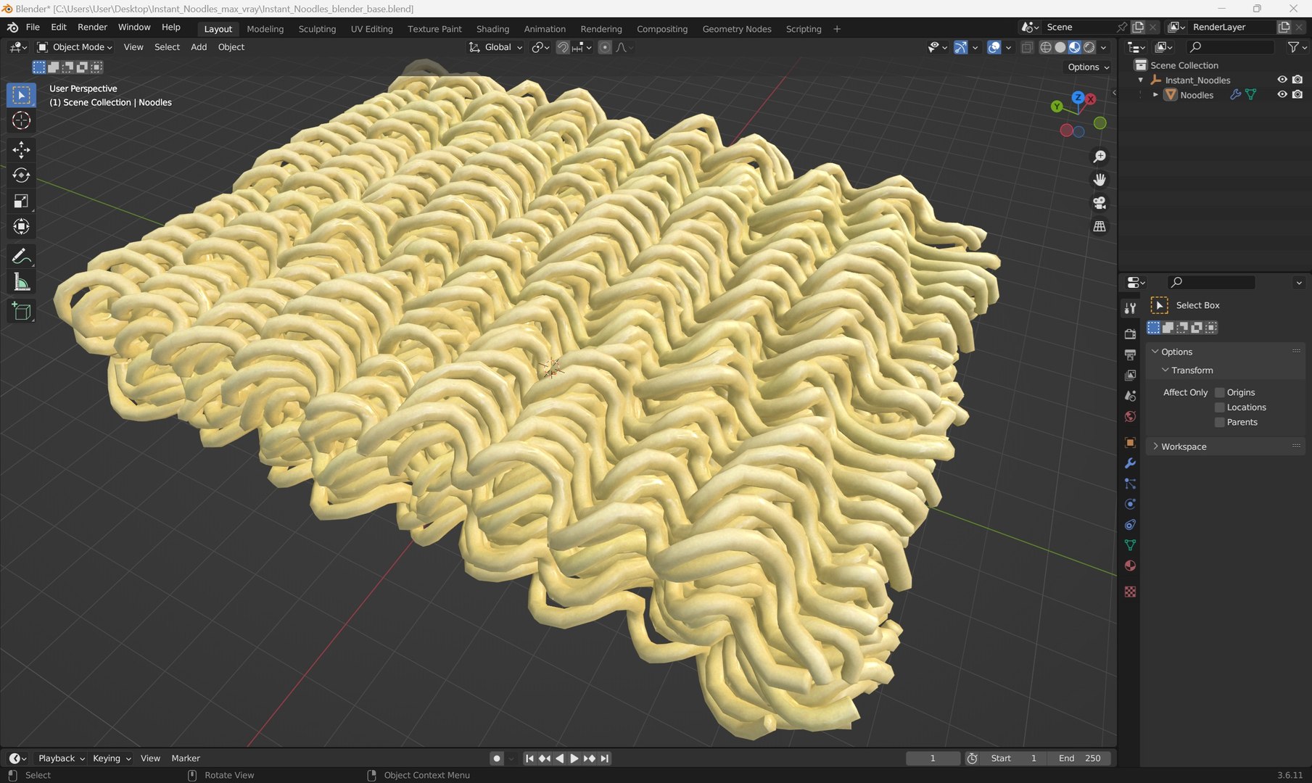Enable Affect Only Origins checkbox
Viewport: 1312px width, 783px height.
click(1219, 392)
